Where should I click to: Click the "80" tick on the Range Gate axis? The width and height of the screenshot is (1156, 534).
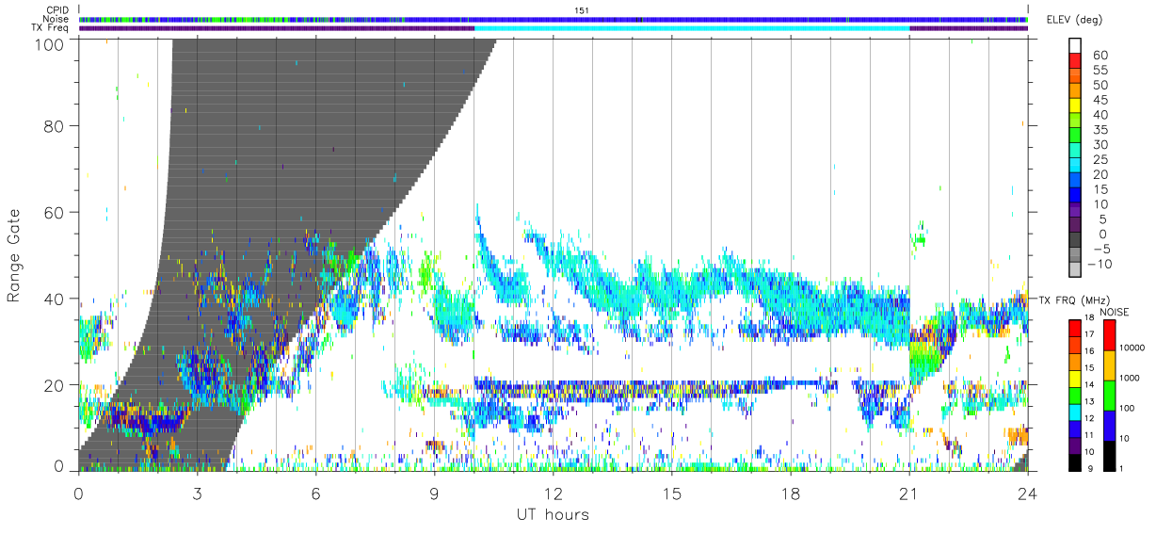pyautogui.click(x=55, y=125)
